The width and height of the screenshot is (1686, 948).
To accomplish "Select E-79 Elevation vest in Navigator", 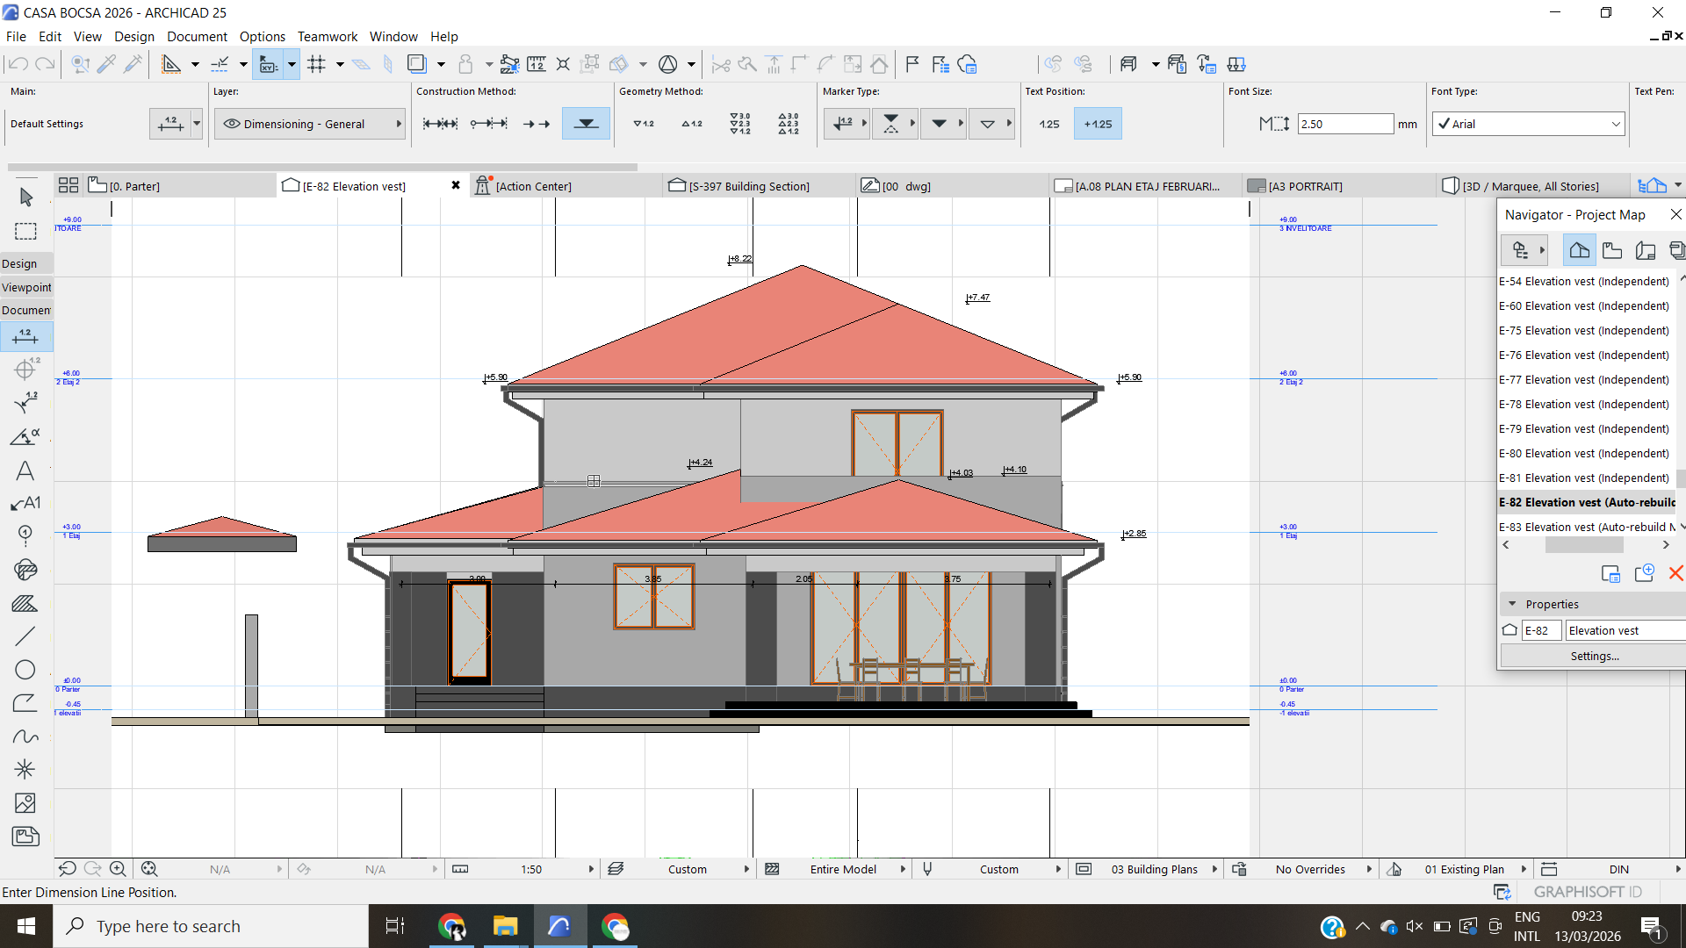I will [1583, 428].
